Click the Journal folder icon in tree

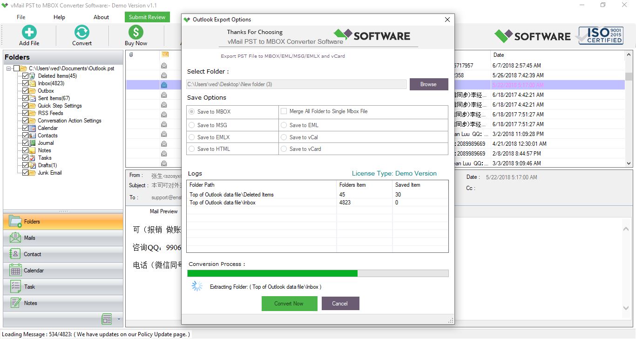pyautogui.click(x=33, y=143)
